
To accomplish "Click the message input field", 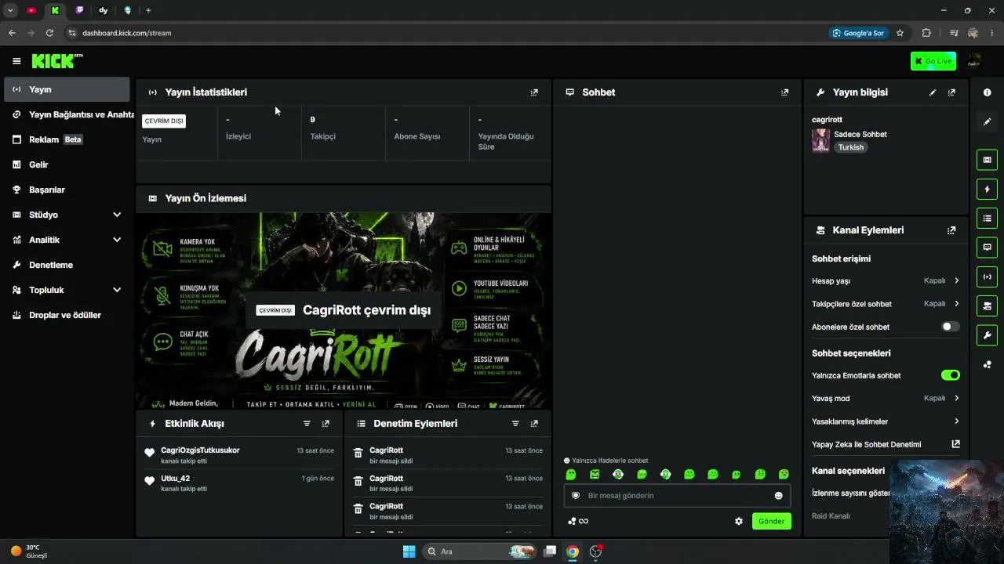I will [677, 496].
